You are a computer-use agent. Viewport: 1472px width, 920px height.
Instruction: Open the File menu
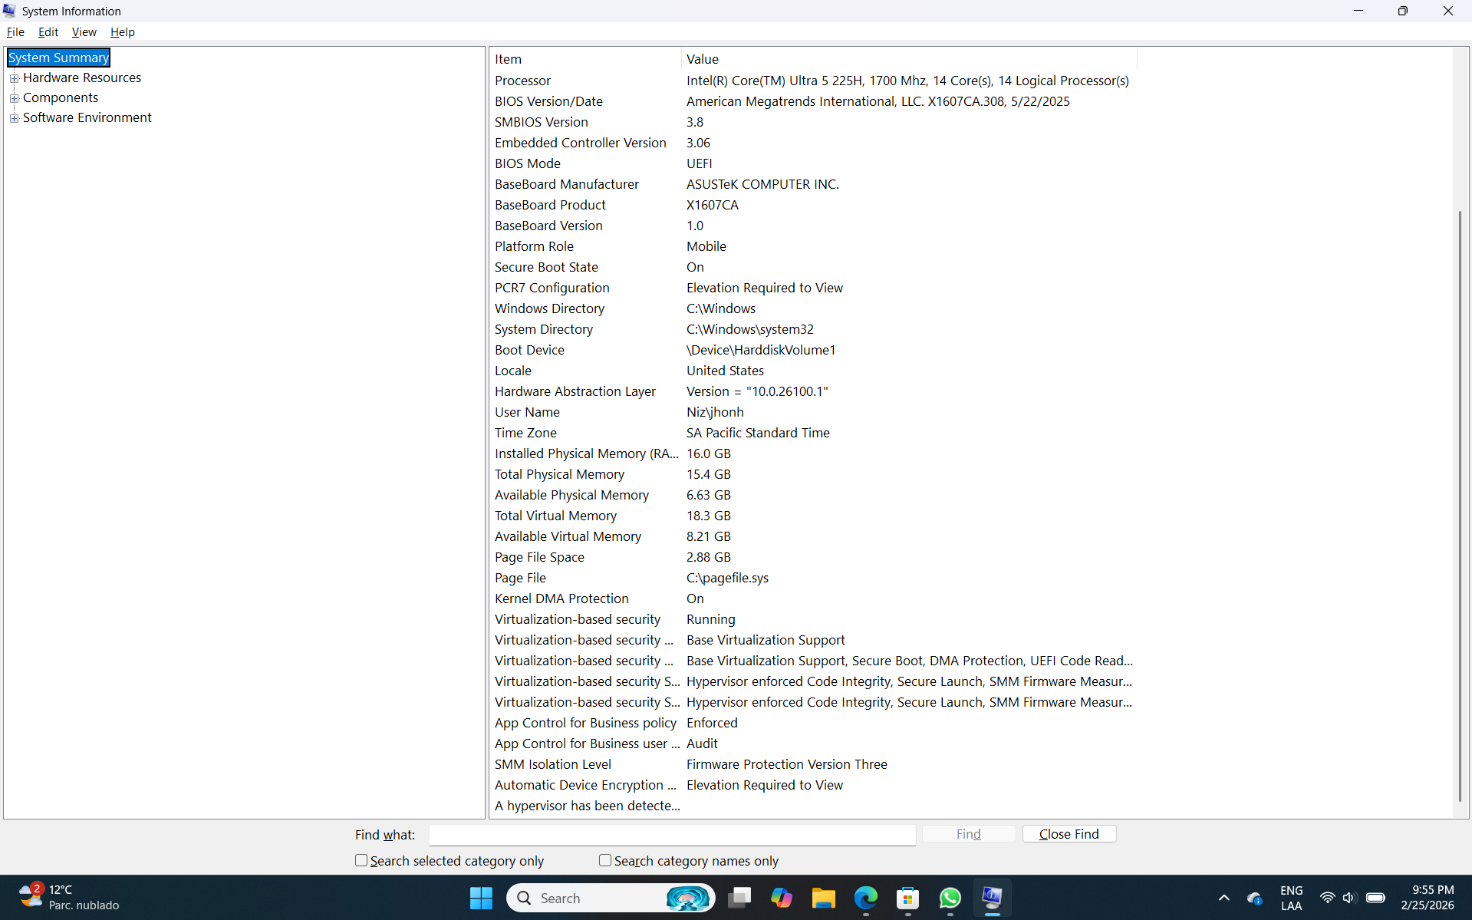[x=15, y=32]
